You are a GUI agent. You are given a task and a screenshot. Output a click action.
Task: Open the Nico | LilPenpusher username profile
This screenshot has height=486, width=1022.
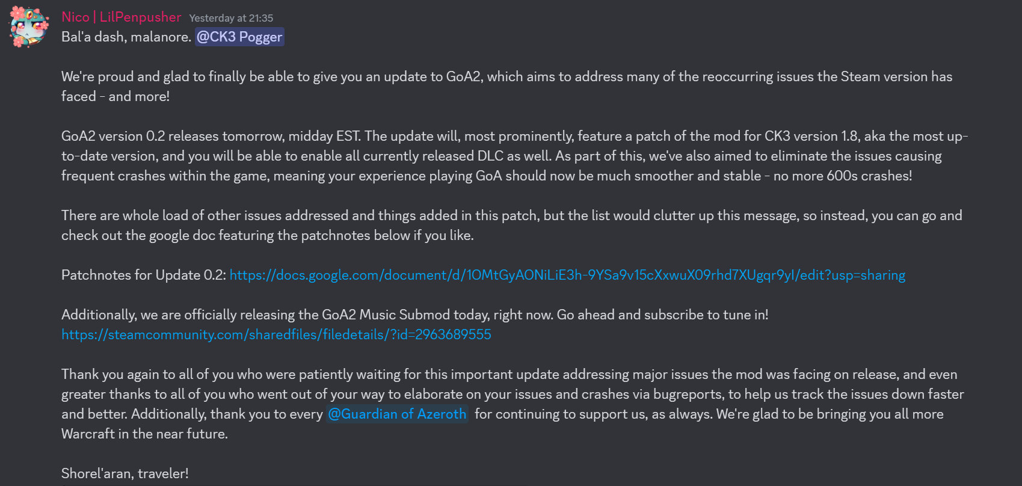pos(121,17)
